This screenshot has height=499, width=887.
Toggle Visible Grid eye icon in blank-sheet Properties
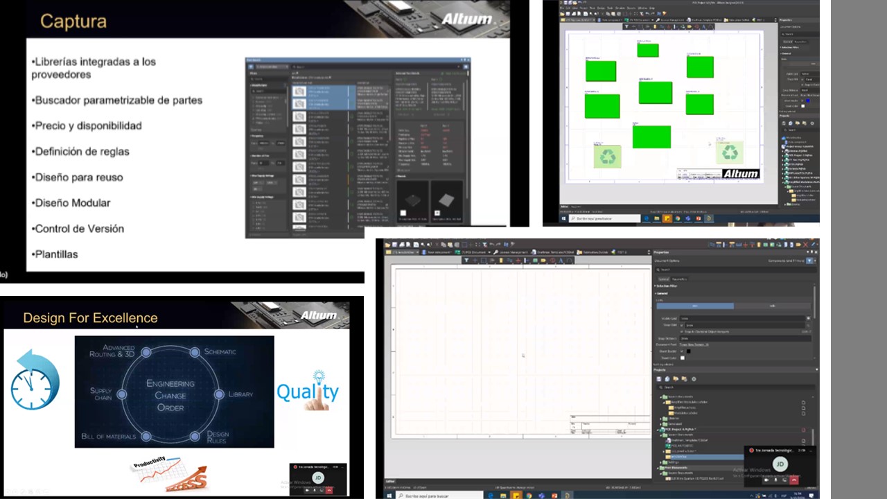coord(808,318)
